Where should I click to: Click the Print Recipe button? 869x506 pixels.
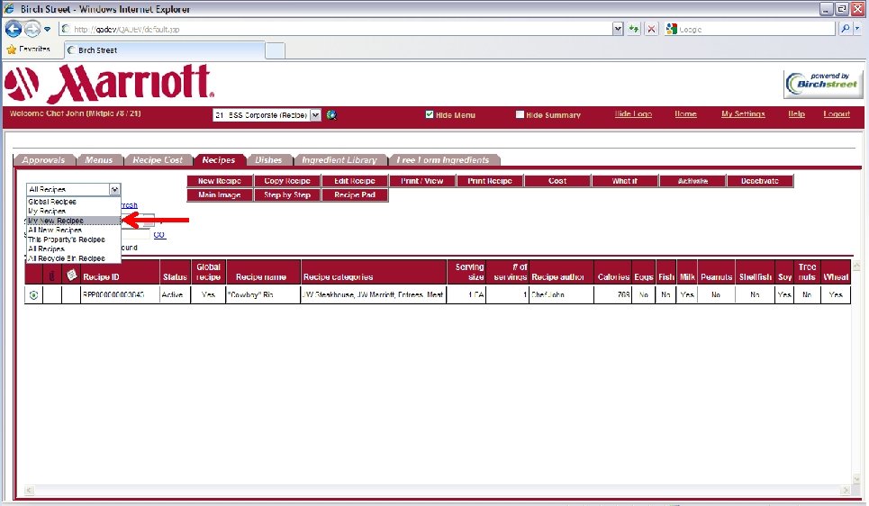coord(490,181)
